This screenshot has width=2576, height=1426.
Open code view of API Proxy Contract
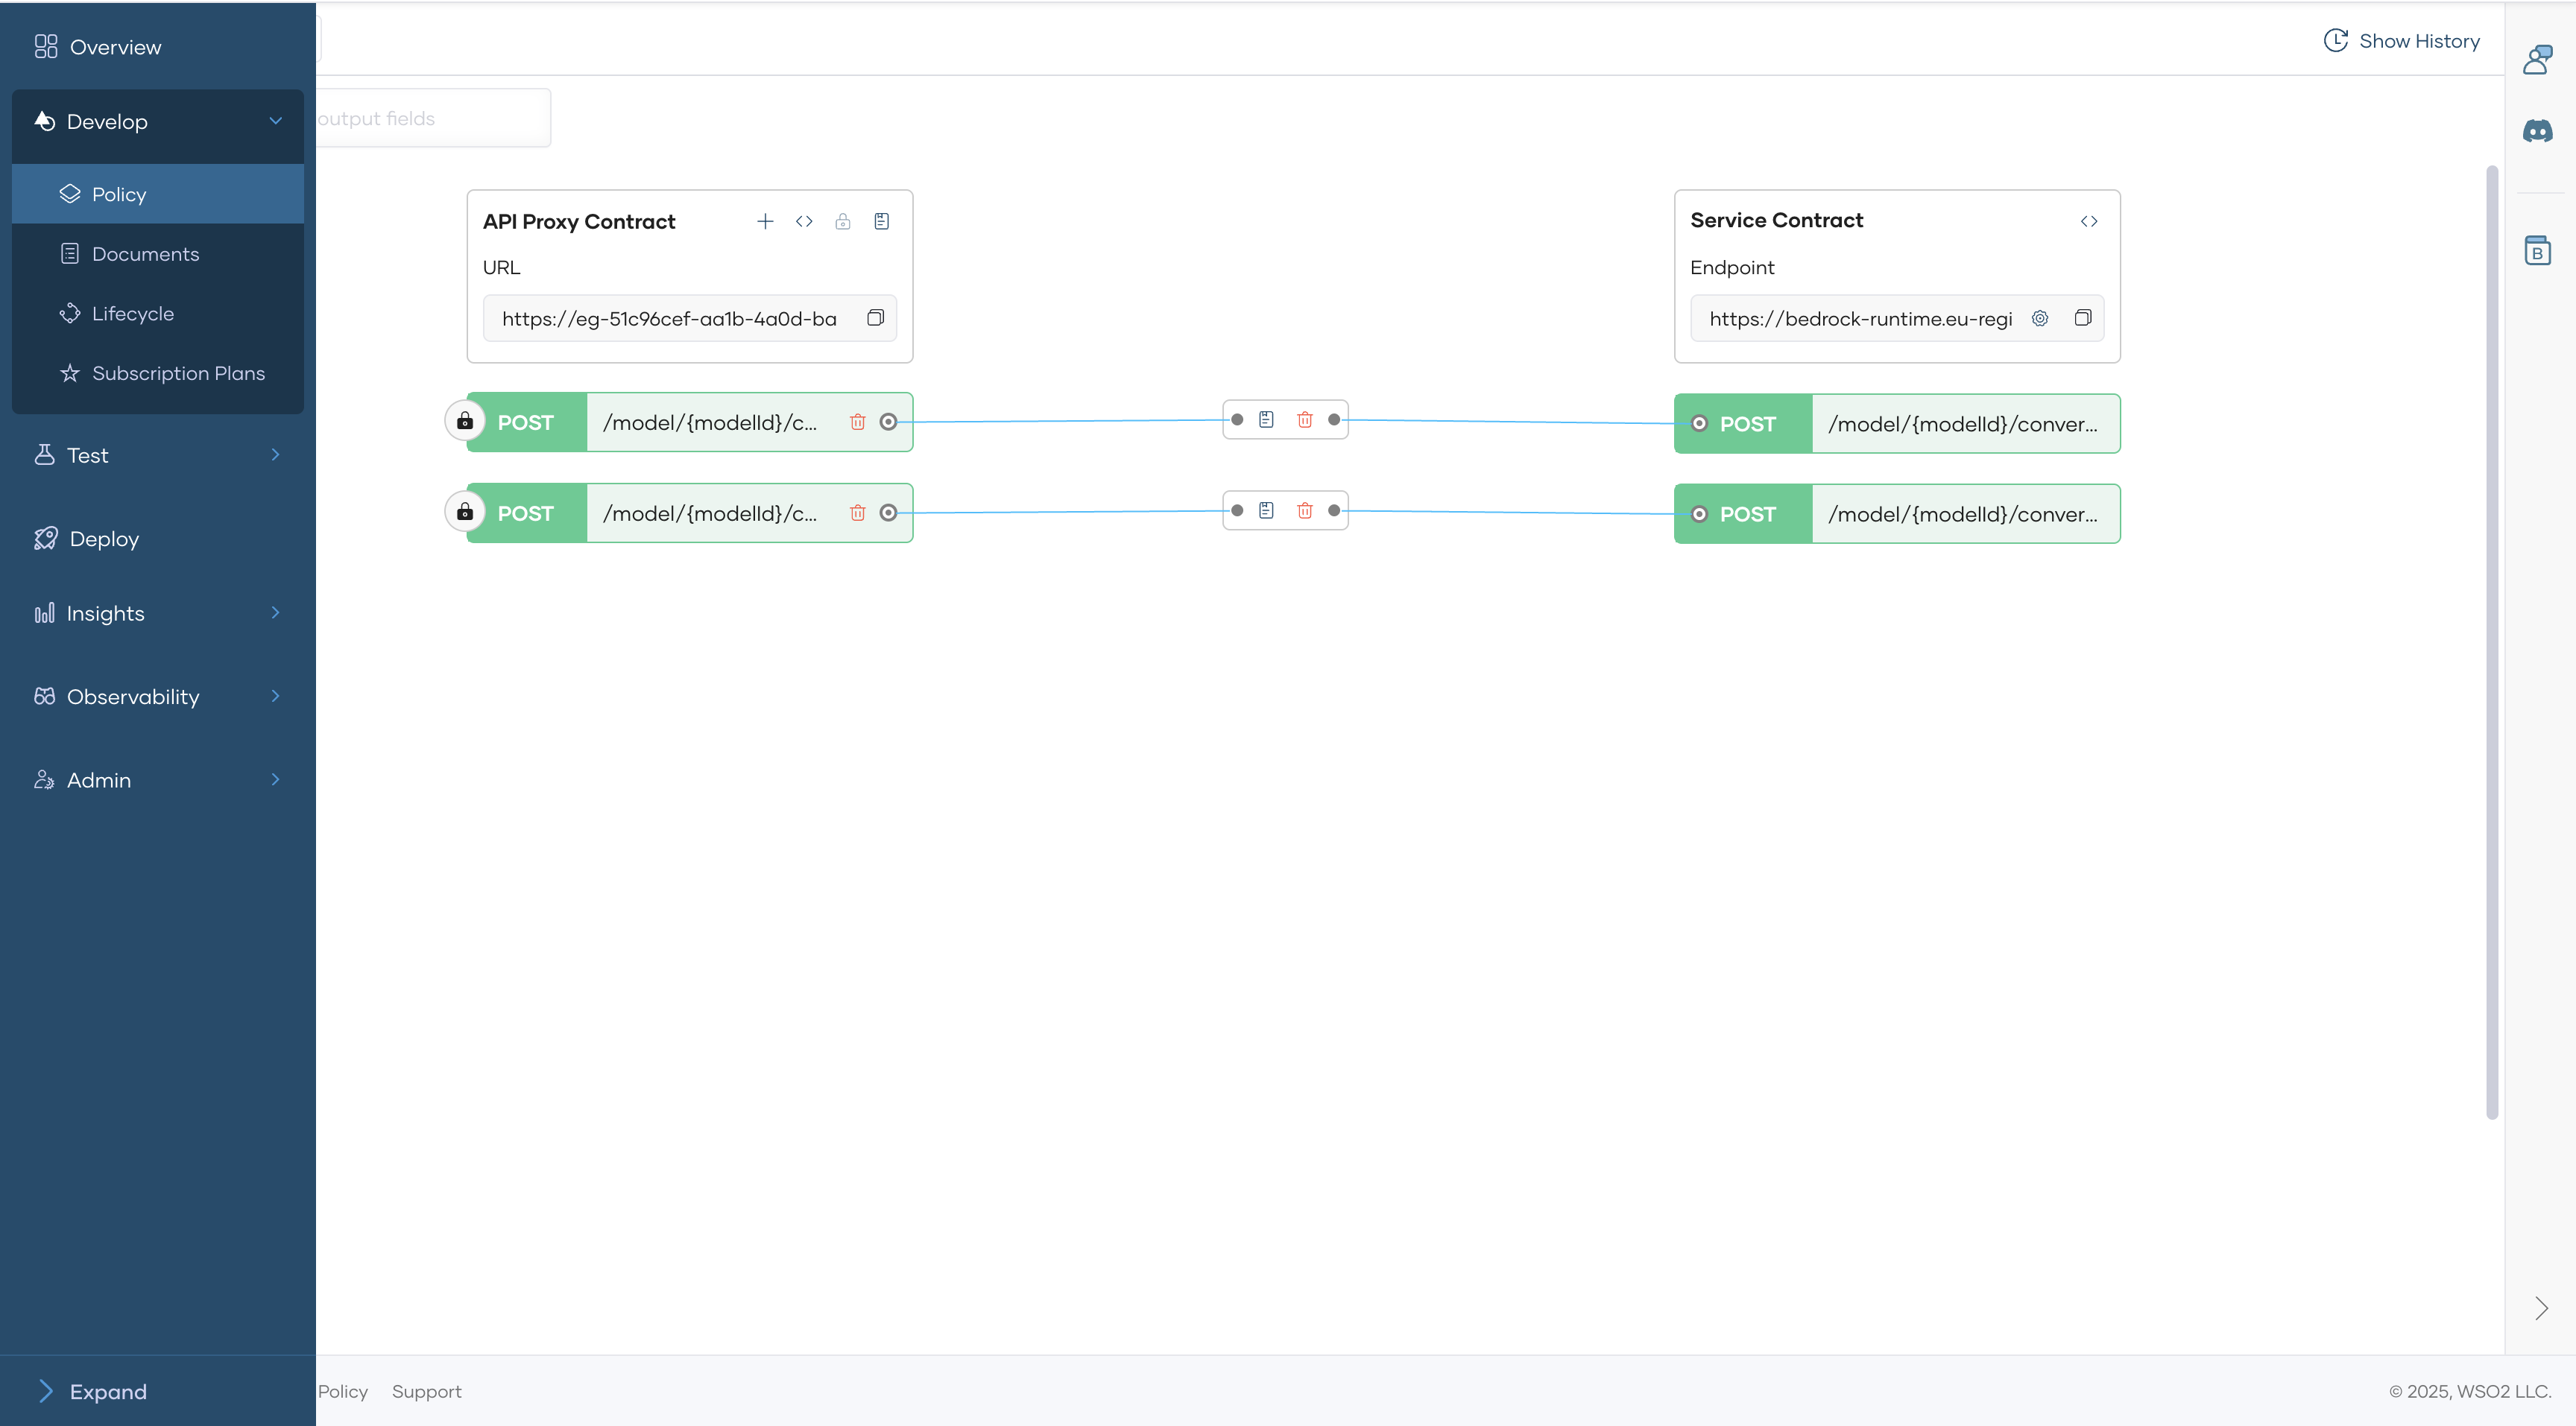click(804, 221)
